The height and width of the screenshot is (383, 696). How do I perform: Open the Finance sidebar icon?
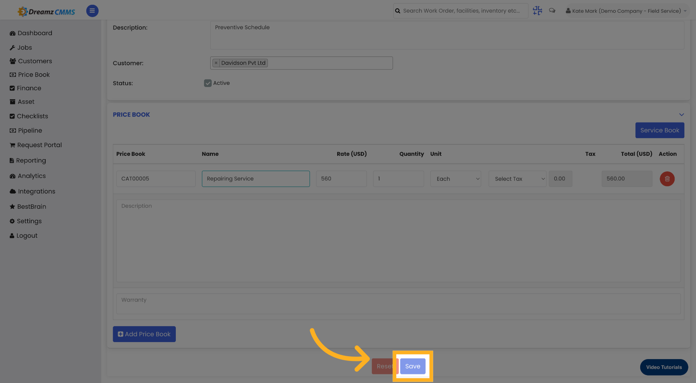(12, 88)
